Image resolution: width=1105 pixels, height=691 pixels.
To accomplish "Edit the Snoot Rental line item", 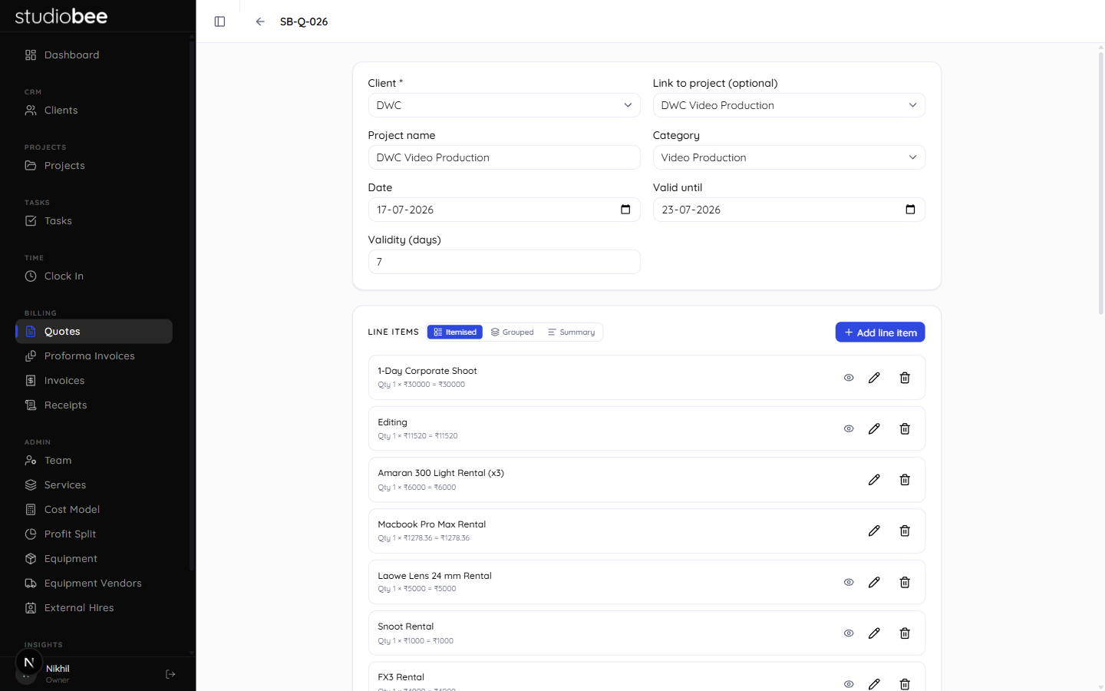I will coord(874,633).
